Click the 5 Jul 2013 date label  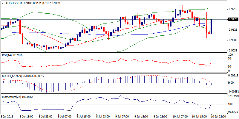click(7, 117)
